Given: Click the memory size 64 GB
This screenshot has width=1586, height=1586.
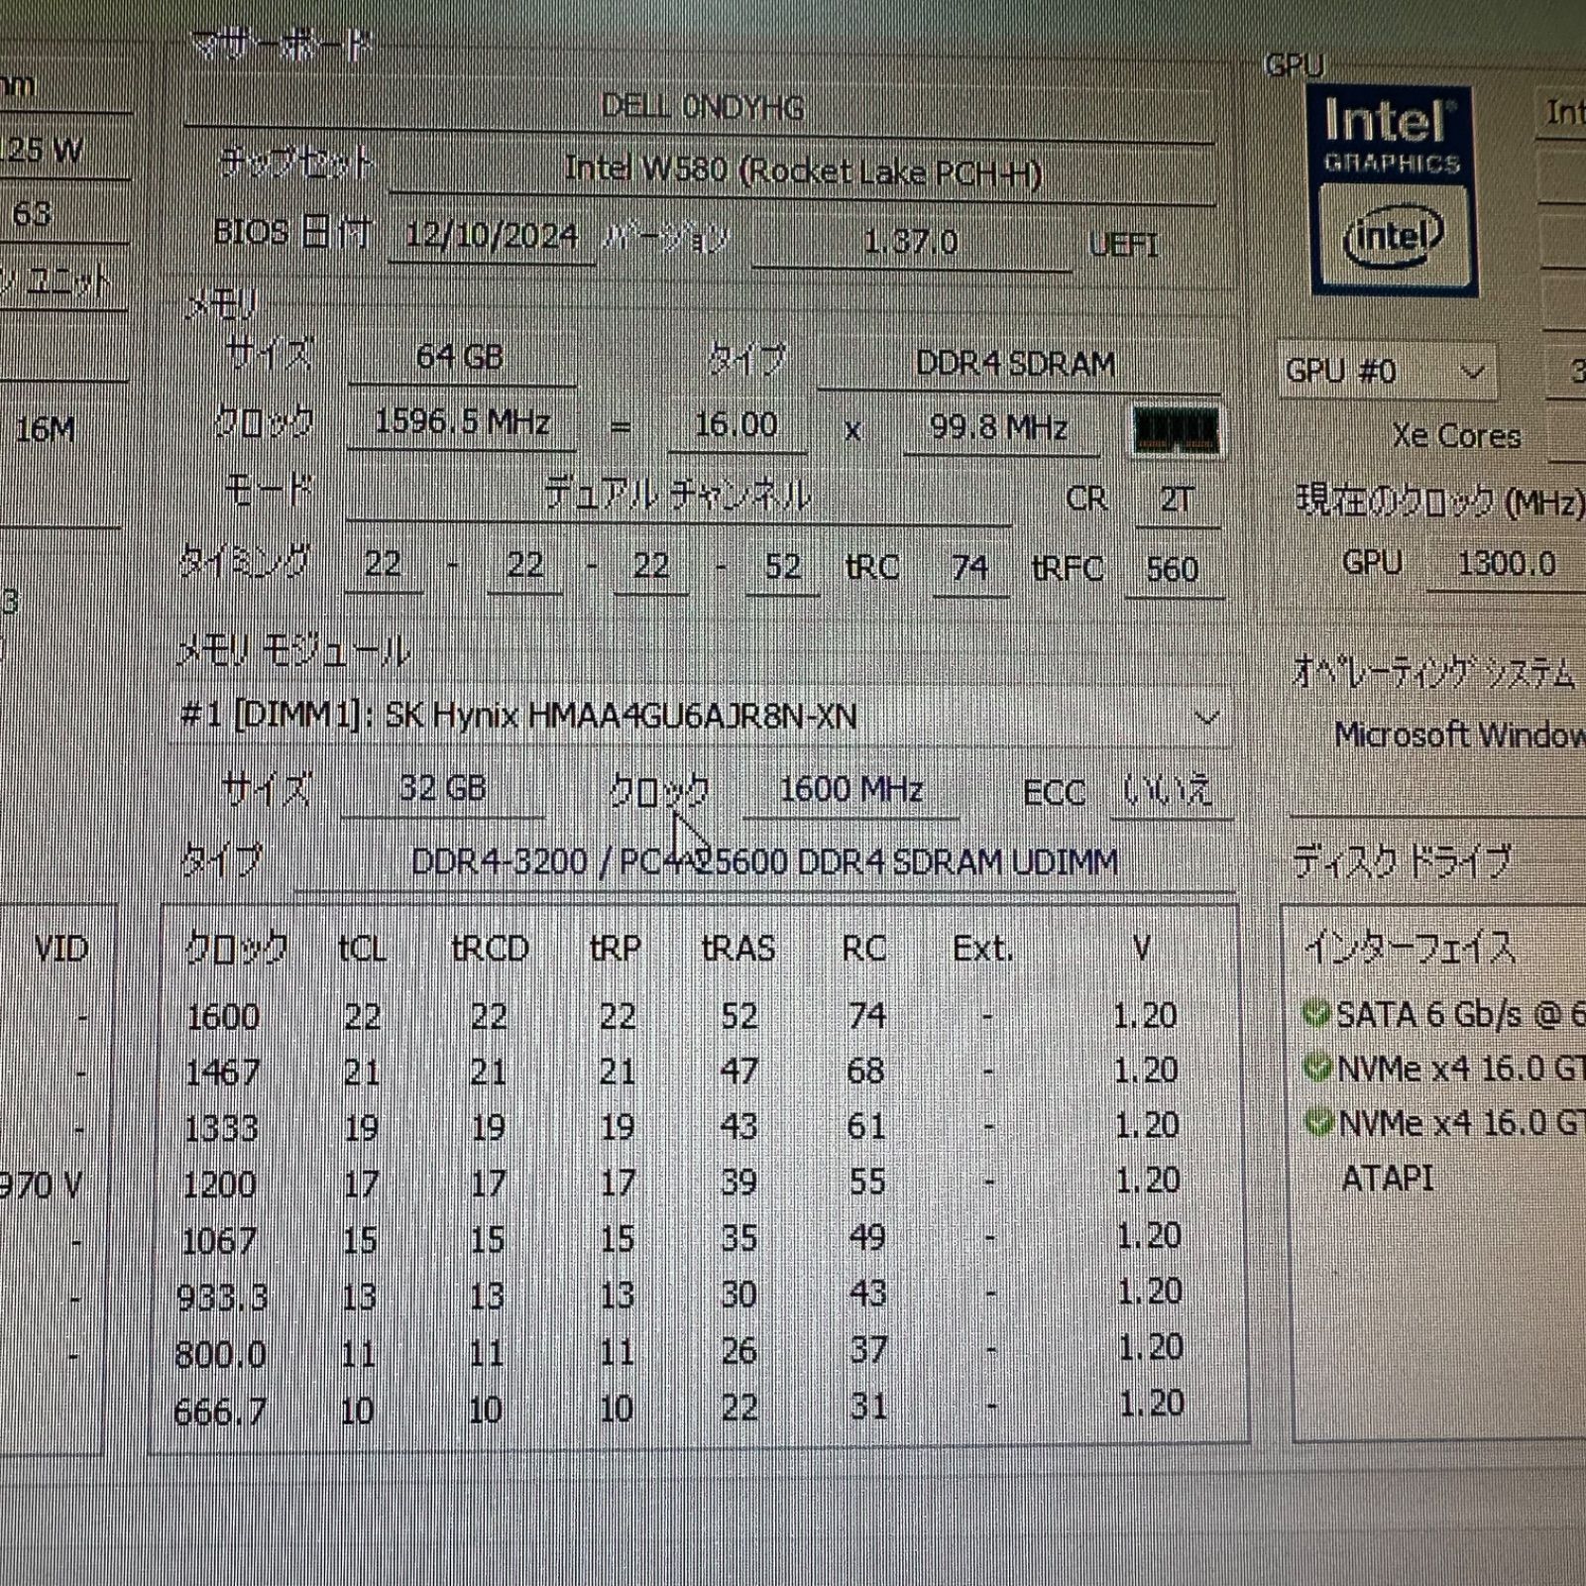Looking at the screenshot, I should (x=460, y=357).
